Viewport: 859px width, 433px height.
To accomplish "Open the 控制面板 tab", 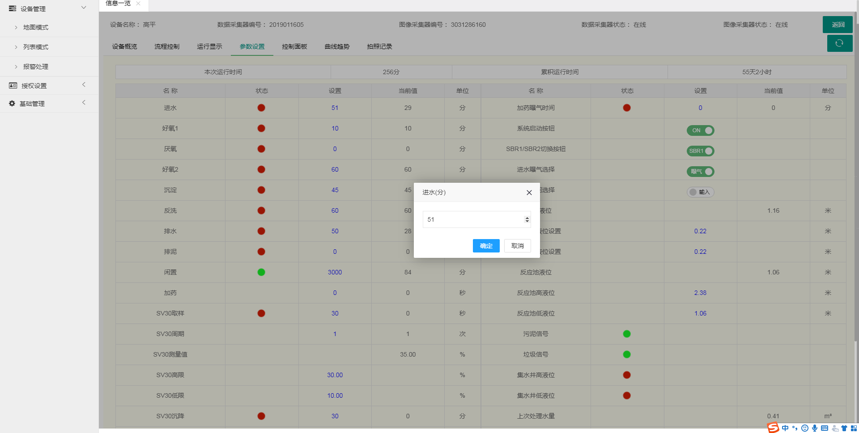I will tap(294, 46).
